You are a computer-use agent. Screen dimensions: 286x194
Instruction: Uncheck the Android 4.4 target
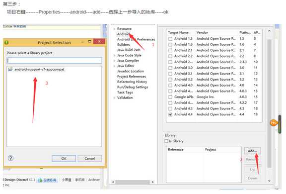point(170,114)
